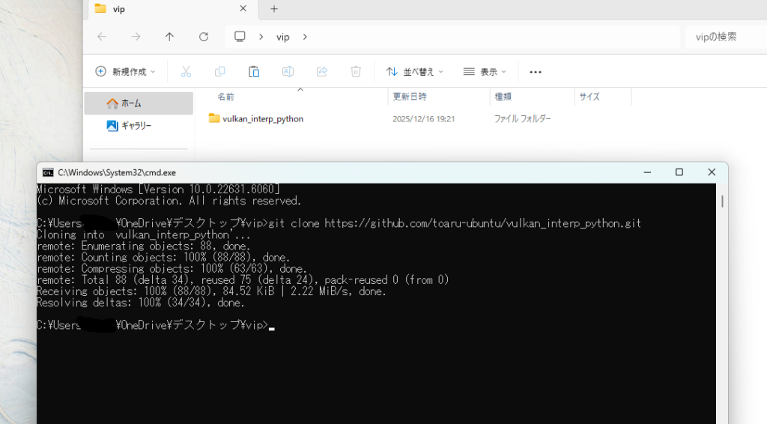Click the Refresh button in navigation bar
The image size is (767, 424).
204,37
